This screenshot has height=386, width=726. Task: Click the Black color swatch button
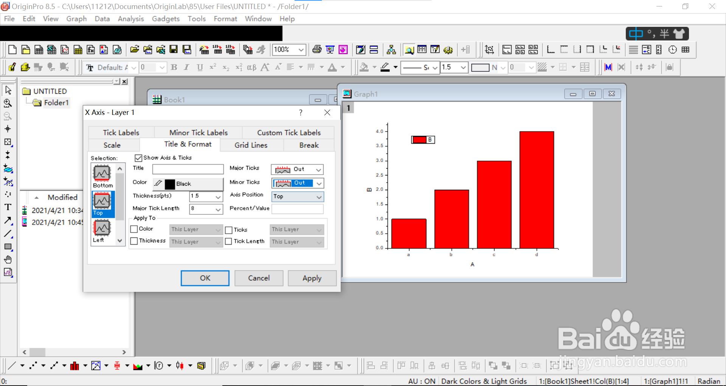coord(188,184)
